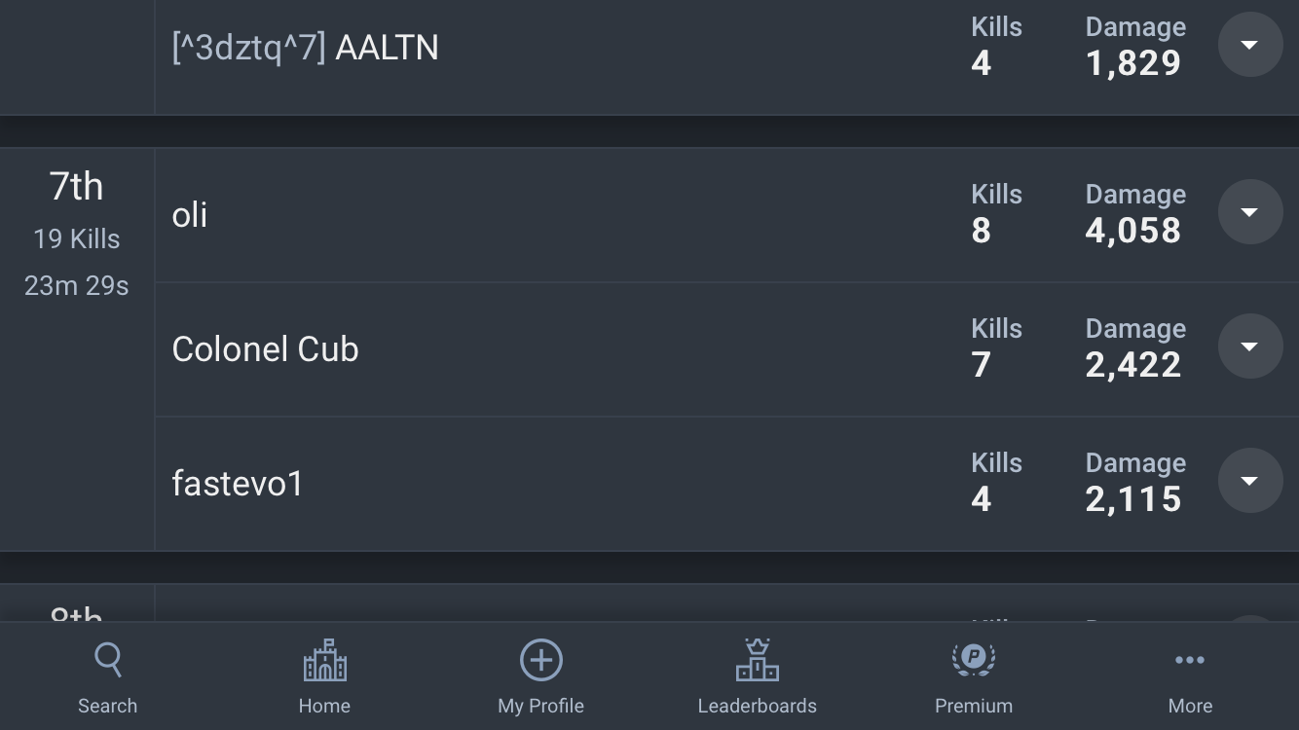1299x730 pixels.
Task: Tap the My Profile plus icon
Action: (541, 660)
